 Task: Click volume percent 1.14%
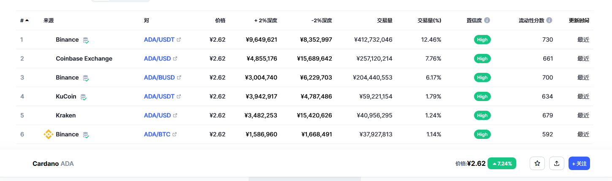(x=433, y=134)
